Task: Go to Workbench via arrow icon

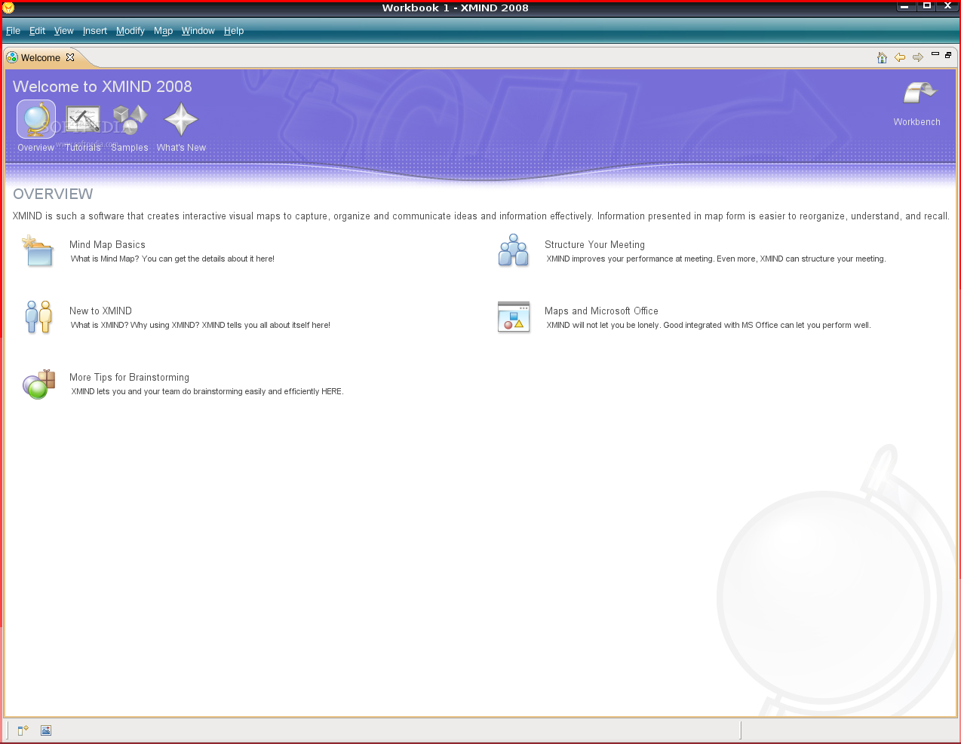Action: point(920,93)
